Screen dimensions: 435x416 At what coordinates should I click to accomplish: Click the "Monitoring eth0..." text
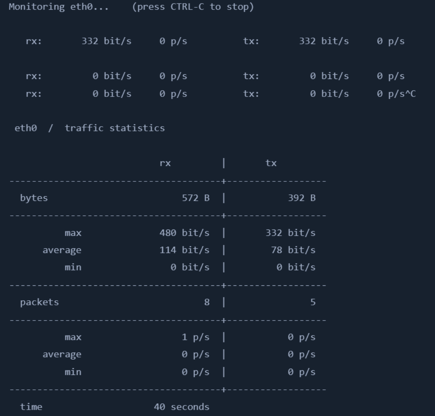[x=59, y=7]
